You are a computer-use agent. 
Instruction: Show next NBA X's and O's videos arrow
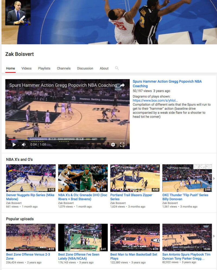pos(214,178)
